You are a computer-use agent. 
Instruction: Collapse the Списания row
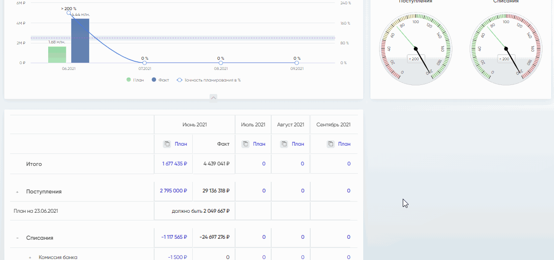pyautogui.click(x=17, y=238)
